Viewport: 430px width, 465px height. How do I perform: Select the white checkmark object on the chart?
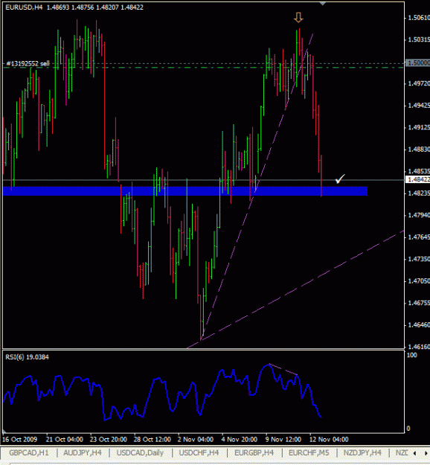[340, 179]
